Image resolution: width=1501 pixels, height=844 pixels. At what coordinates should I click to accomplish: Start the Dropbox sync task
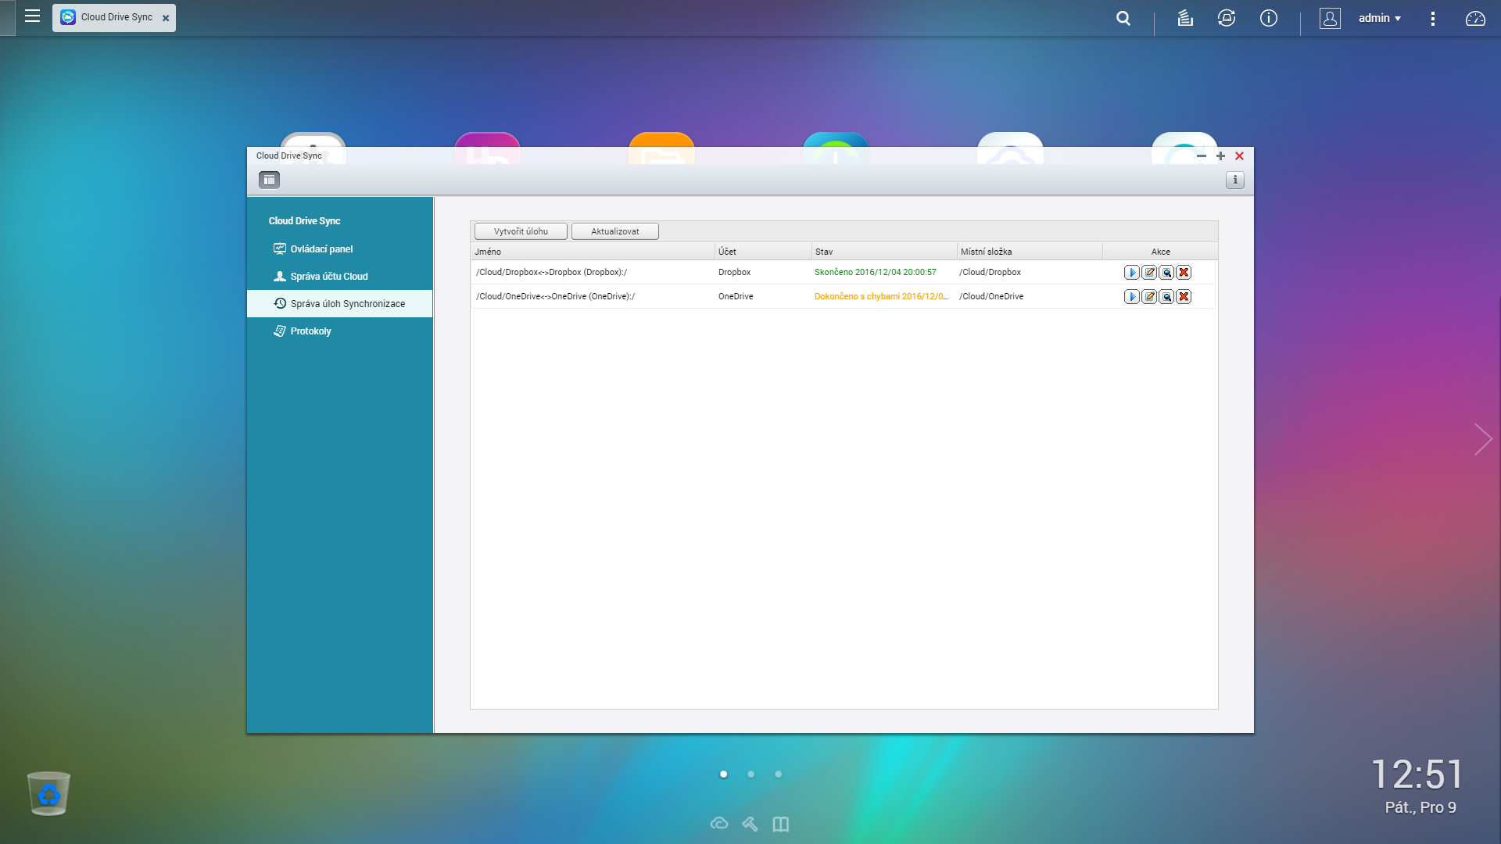pyautogui.click(x=1131, y=273)
